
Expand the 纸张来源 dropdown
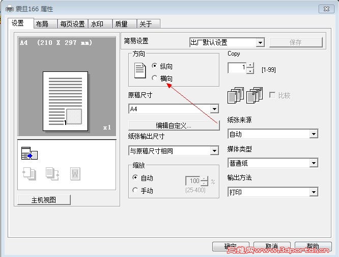pos(273,134)
